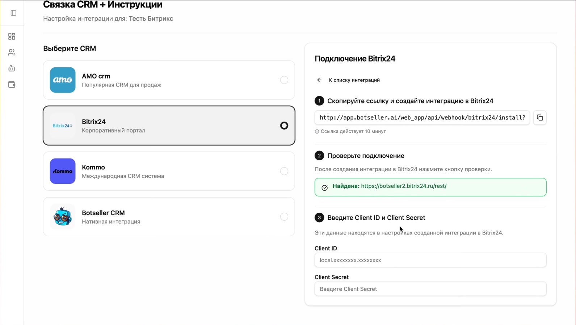Select the Kommo radio button
Screen dimensions: 576x325
[x=284, y=171]
